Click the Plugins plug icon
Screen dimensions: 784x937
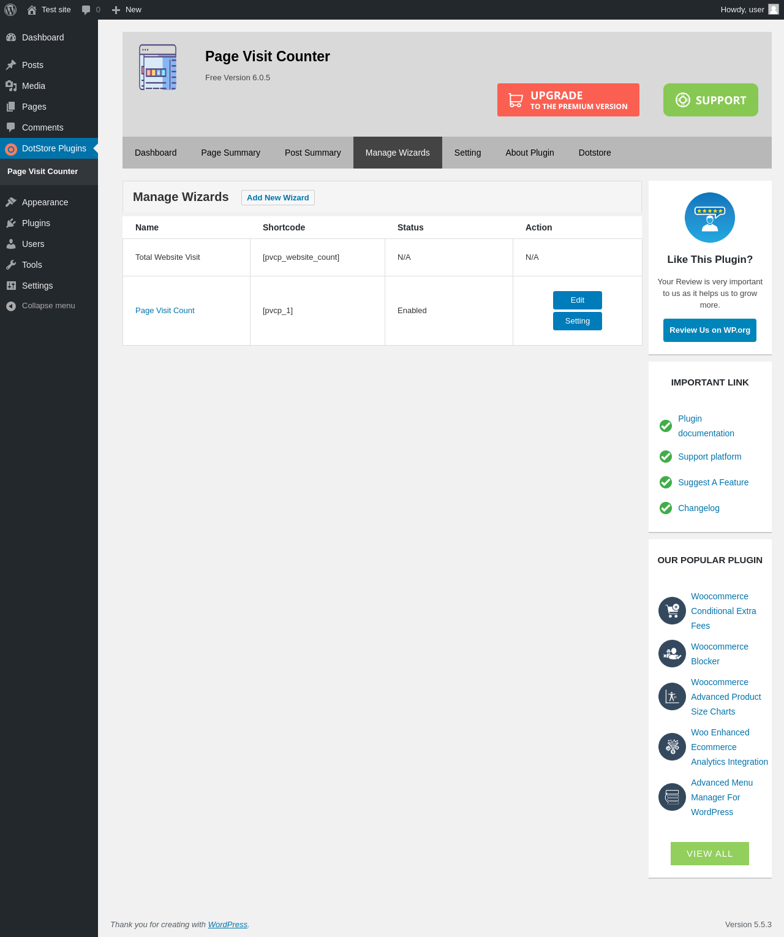point(11,223)
